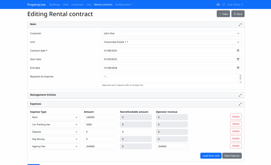The height and width of the screenshot is (165, 271).
Task: Click Load from Unit button
Action: coord(211,156)
